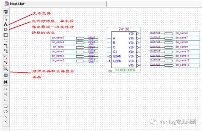
Task: Toggle the Use Rubberbanding icon
Action: click(x=6, y=57)
